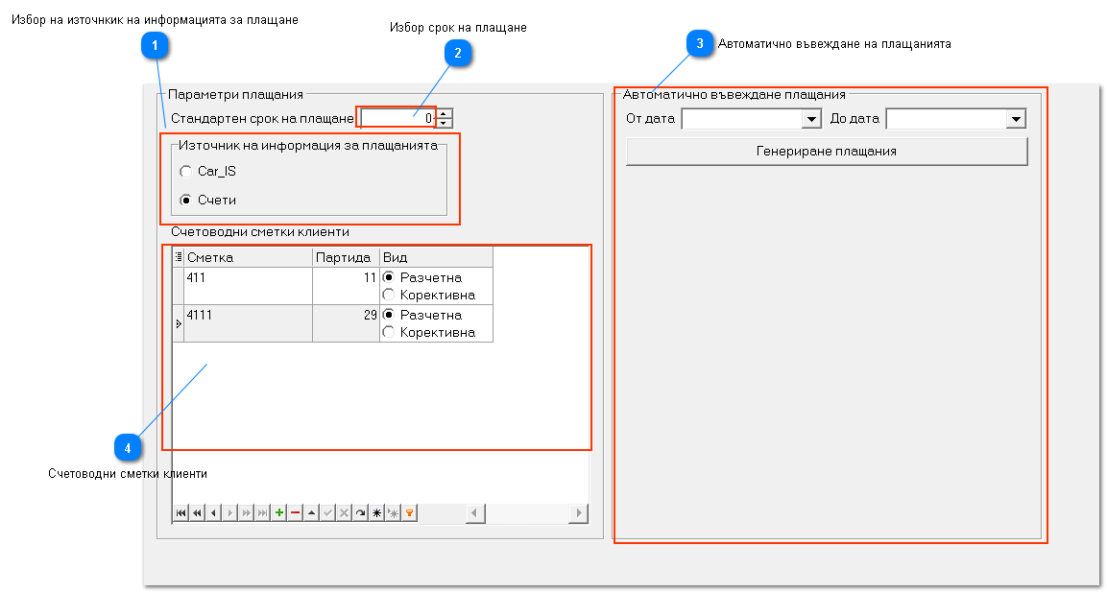Click the grid's scroll left arrow
Screen dimensions: 1107x593
(475, 513)
